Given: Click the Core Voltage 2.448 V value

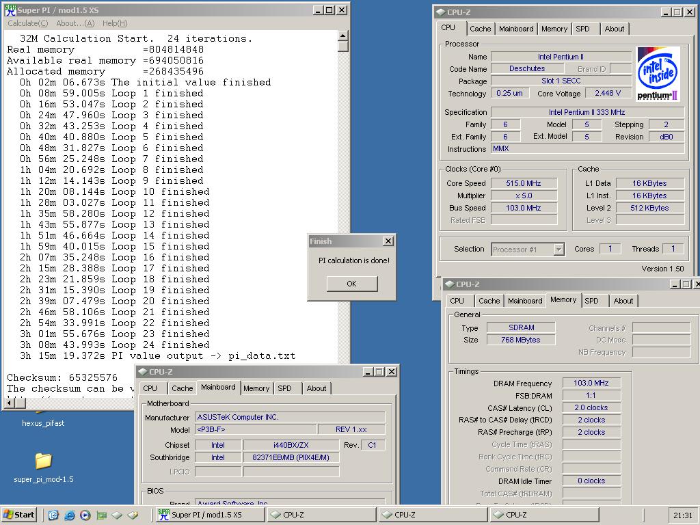Looking at the screenshot, I should tap(608, 93).
